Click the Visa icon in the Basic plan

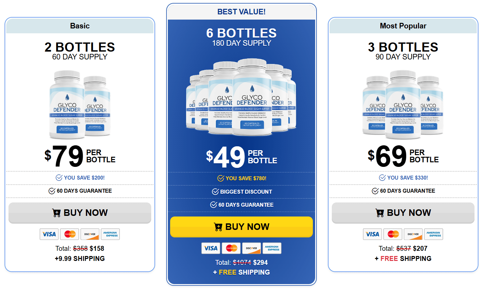pyautogui.click(x=49, y=234)
